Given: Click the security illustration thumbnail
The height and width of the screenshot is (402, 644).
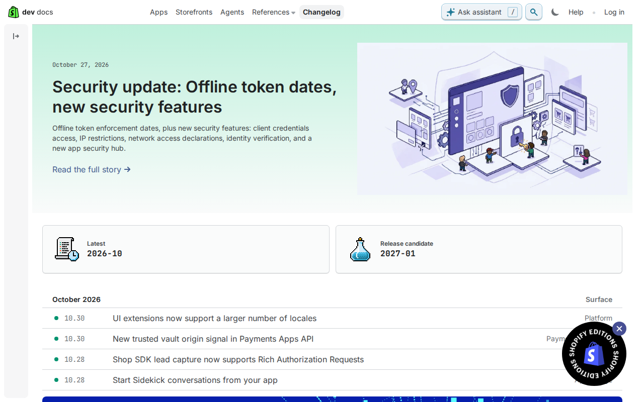Looking at the screenshot, I should point(492,119).
